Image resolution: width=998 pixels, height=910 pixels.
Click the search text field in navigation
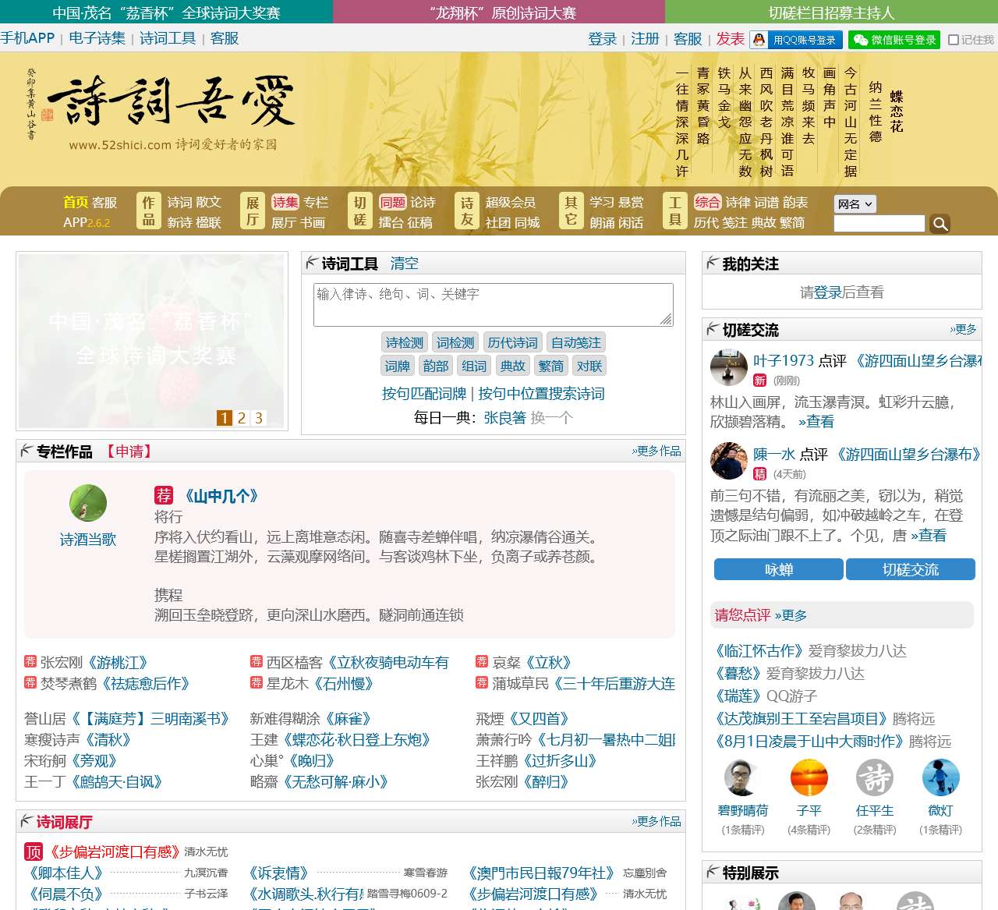click(879, 224)
